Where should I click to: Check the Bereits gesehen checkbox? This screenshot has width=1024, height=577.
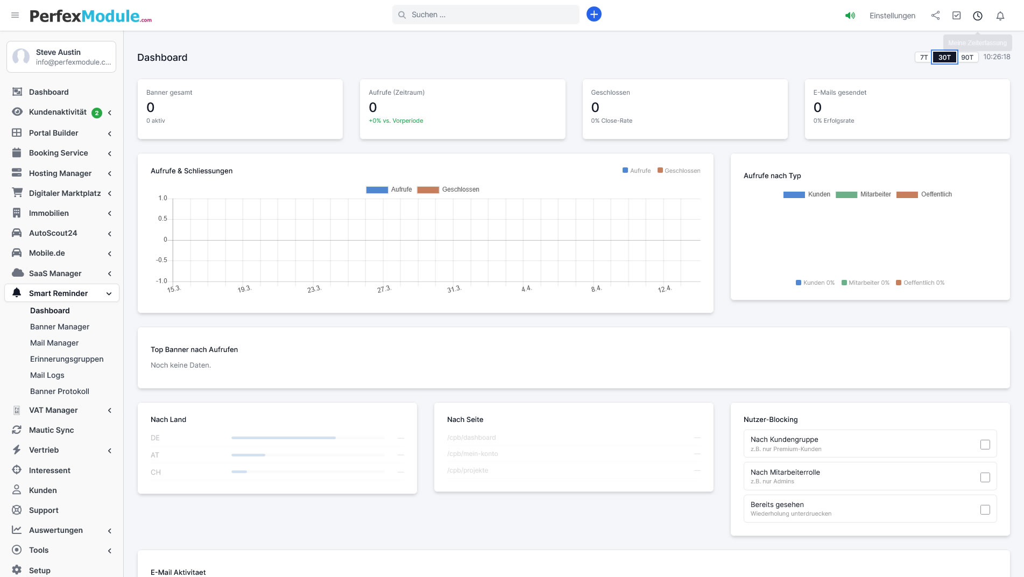point(985,509)
